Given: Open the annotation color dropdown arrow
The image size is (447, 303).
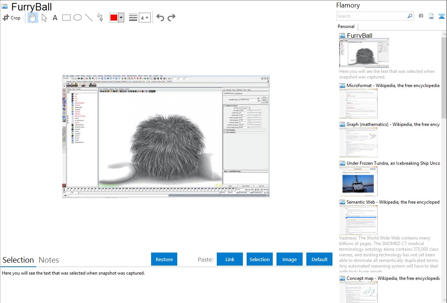Looking at the screenshot, I should (121, 18).
